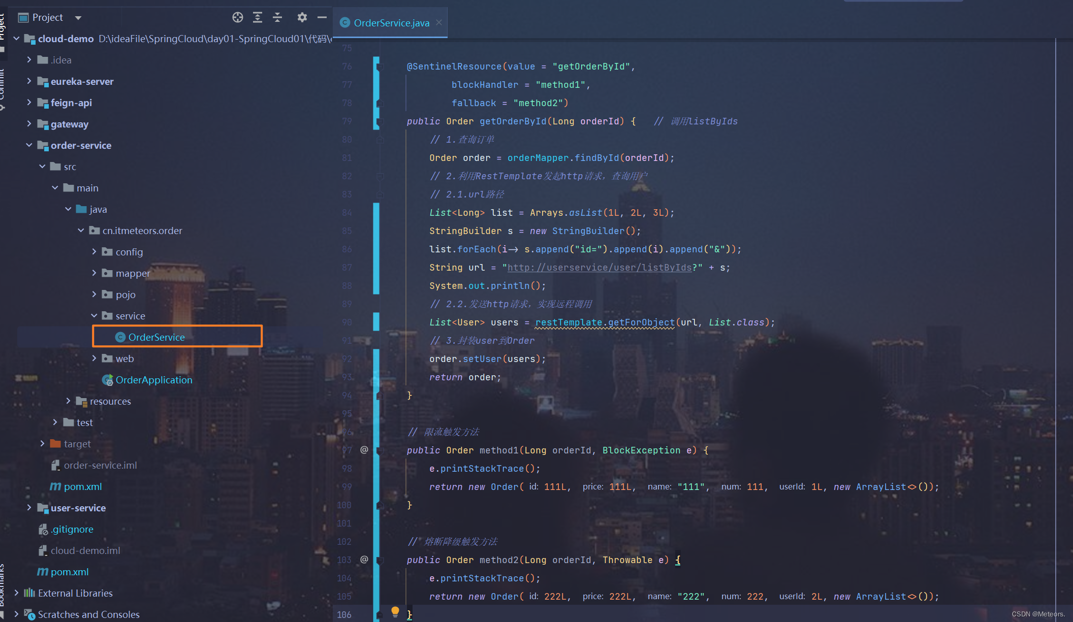Select OrderApplication class in project tree

(153, 380)
